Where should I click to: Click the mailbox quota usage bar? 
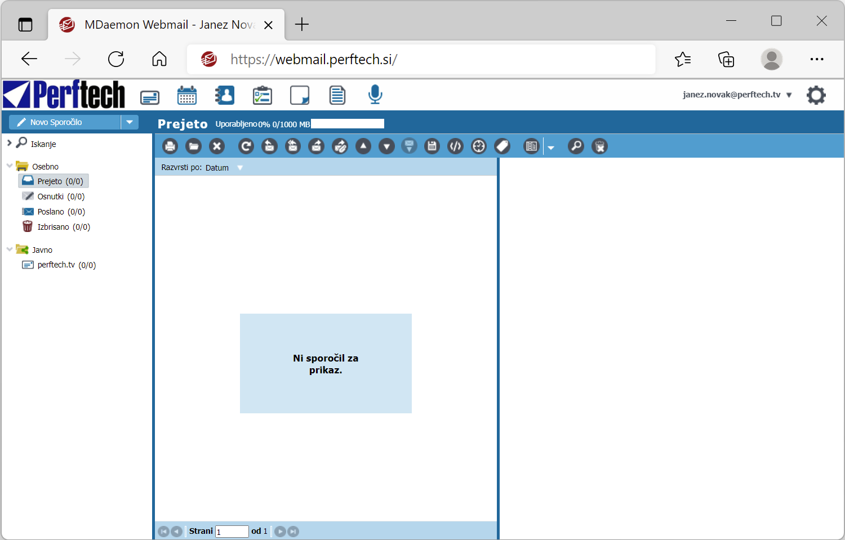(348, 124)
